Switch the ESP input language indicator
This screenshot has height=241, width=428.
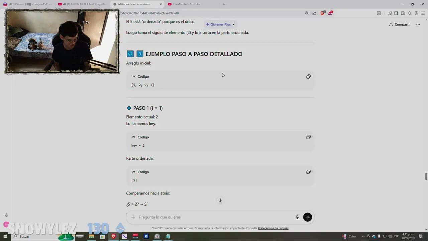coord(397,236)
